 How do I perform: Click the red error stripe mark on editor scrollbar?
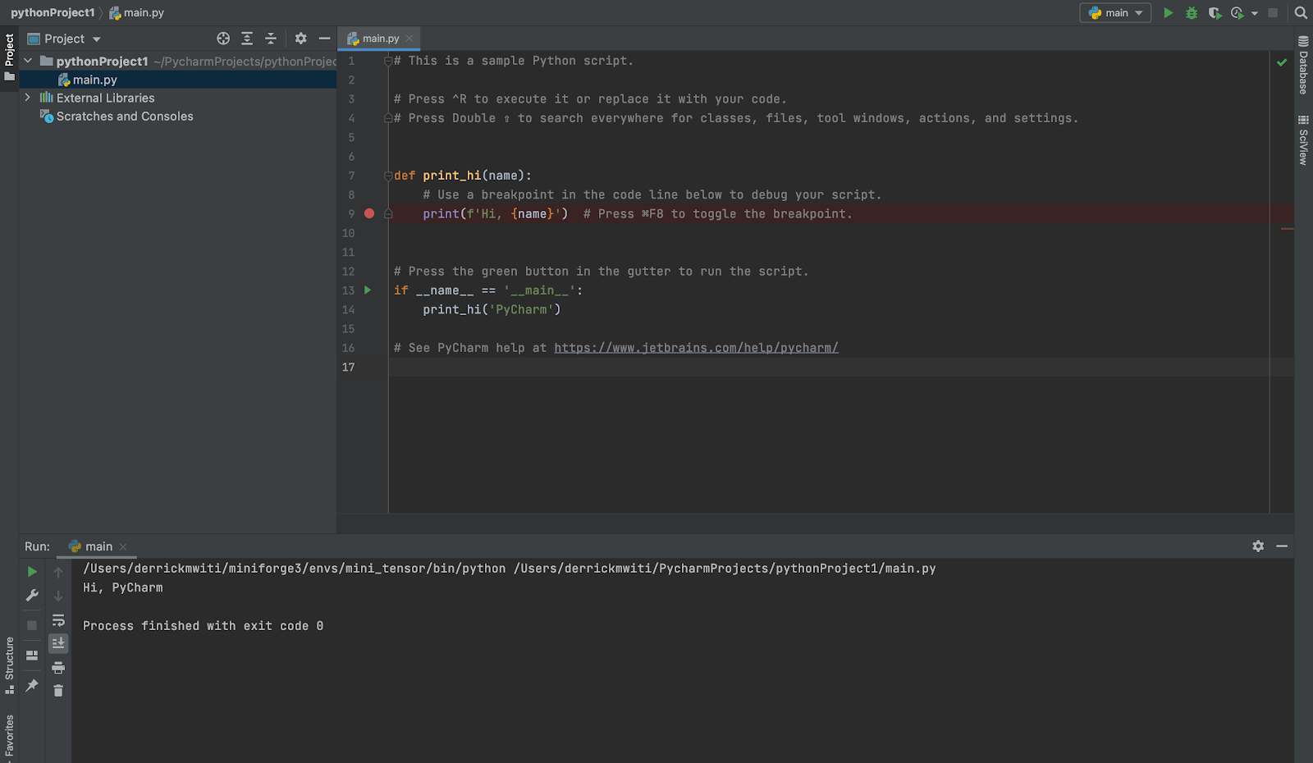pos(1287,229)
